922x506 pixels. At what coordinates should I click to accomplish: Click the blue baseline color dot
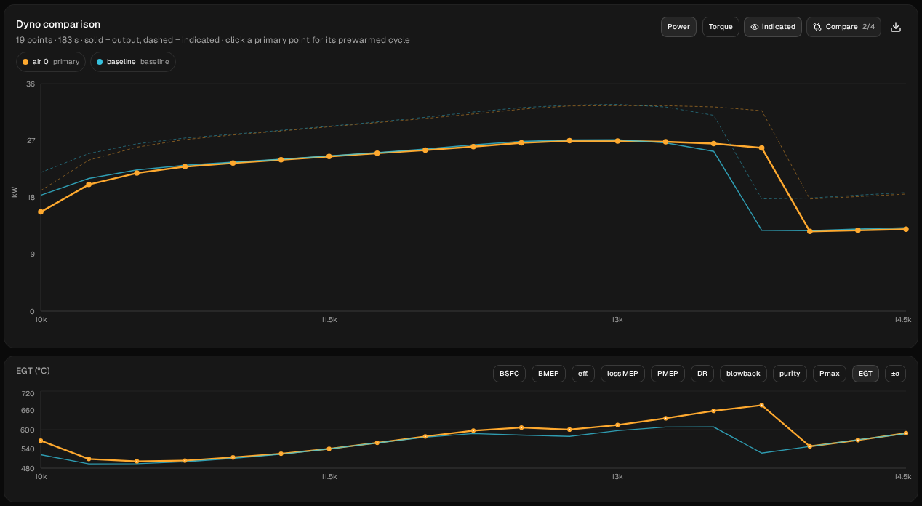[x=100, y=62]
